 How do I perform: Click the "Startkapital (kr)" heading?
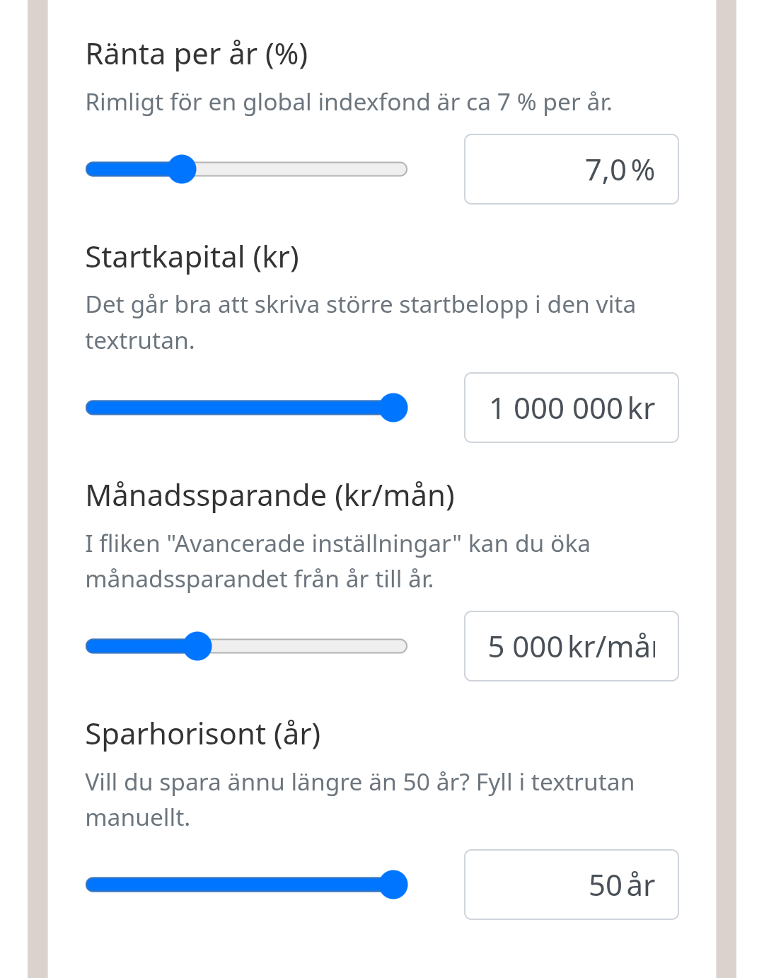tap(192, 257)
